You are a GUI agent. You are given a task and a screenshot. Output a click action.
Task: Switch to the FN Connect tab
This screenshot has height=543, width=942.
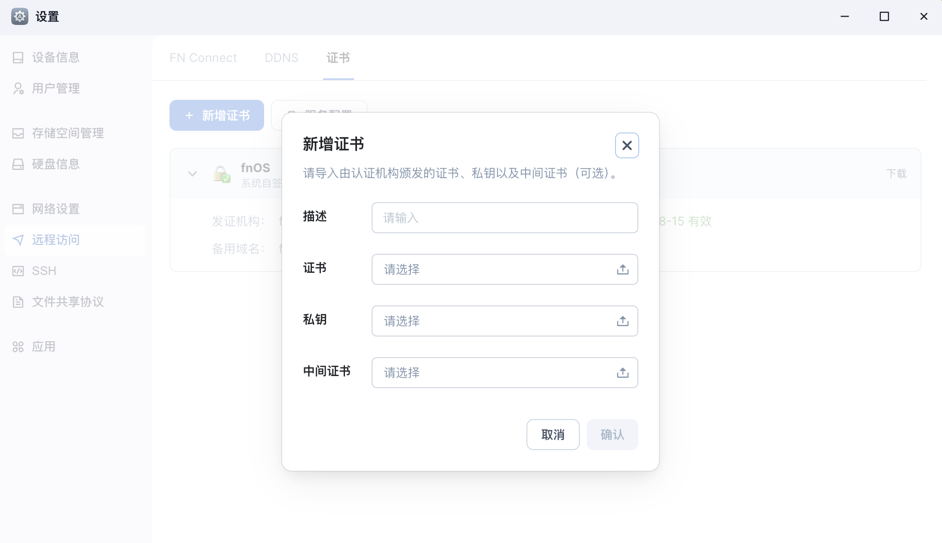203,57
